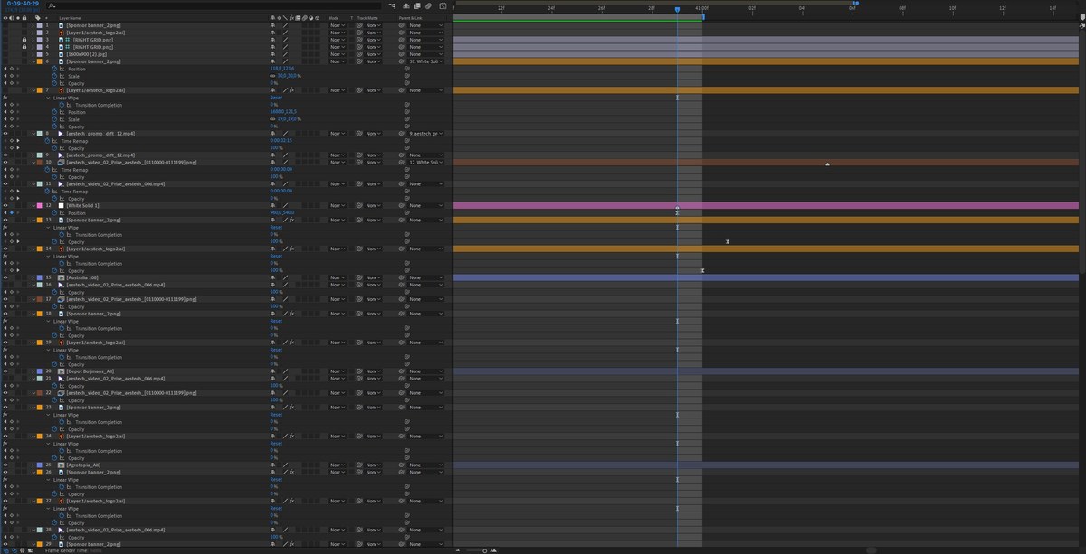This screenshot has height=554, width=1086.
Task: Toggle visibility of layer 9 aestech_promo_drft_12.mp4
Action: pyautogui.click(x=5, y=155)
